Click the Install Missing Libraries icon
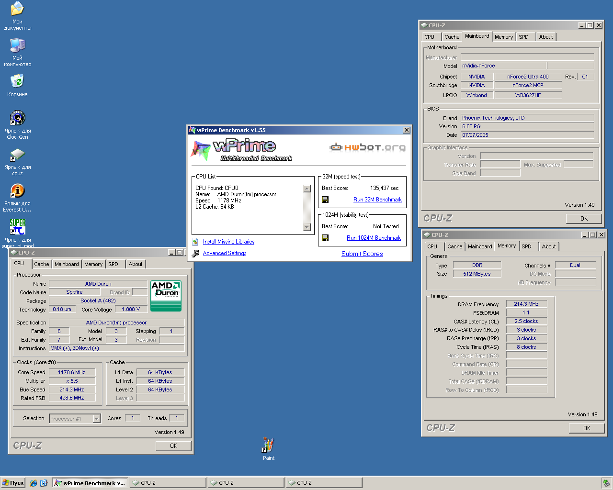The width and height of the screenshot is (613, 490). [x=195, y=242]
